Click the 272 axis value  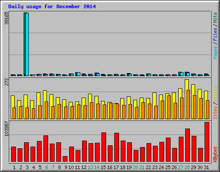6,82
